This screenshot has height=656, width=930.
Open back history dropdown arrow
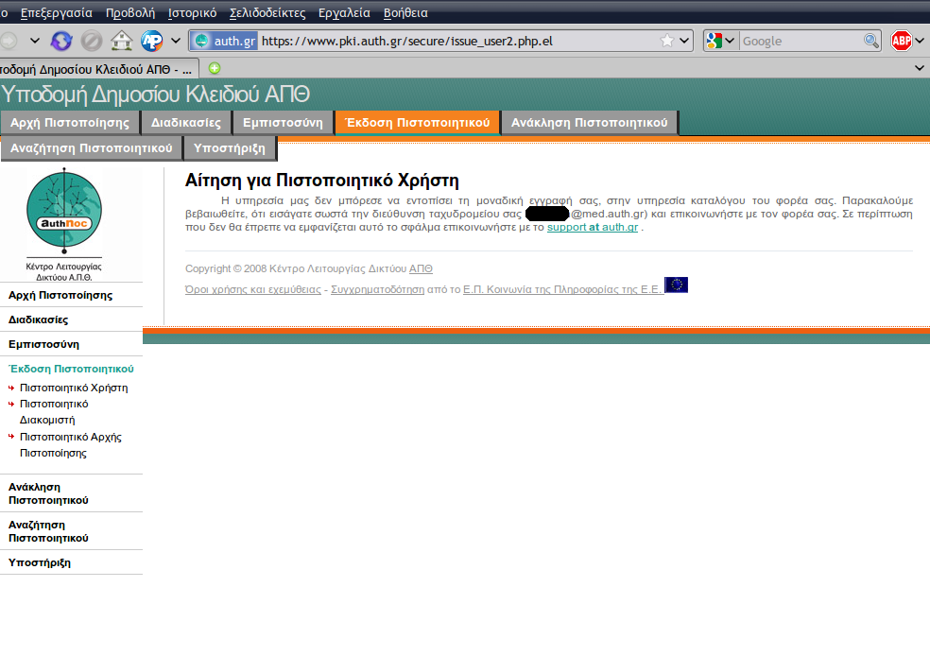[34, 41]
